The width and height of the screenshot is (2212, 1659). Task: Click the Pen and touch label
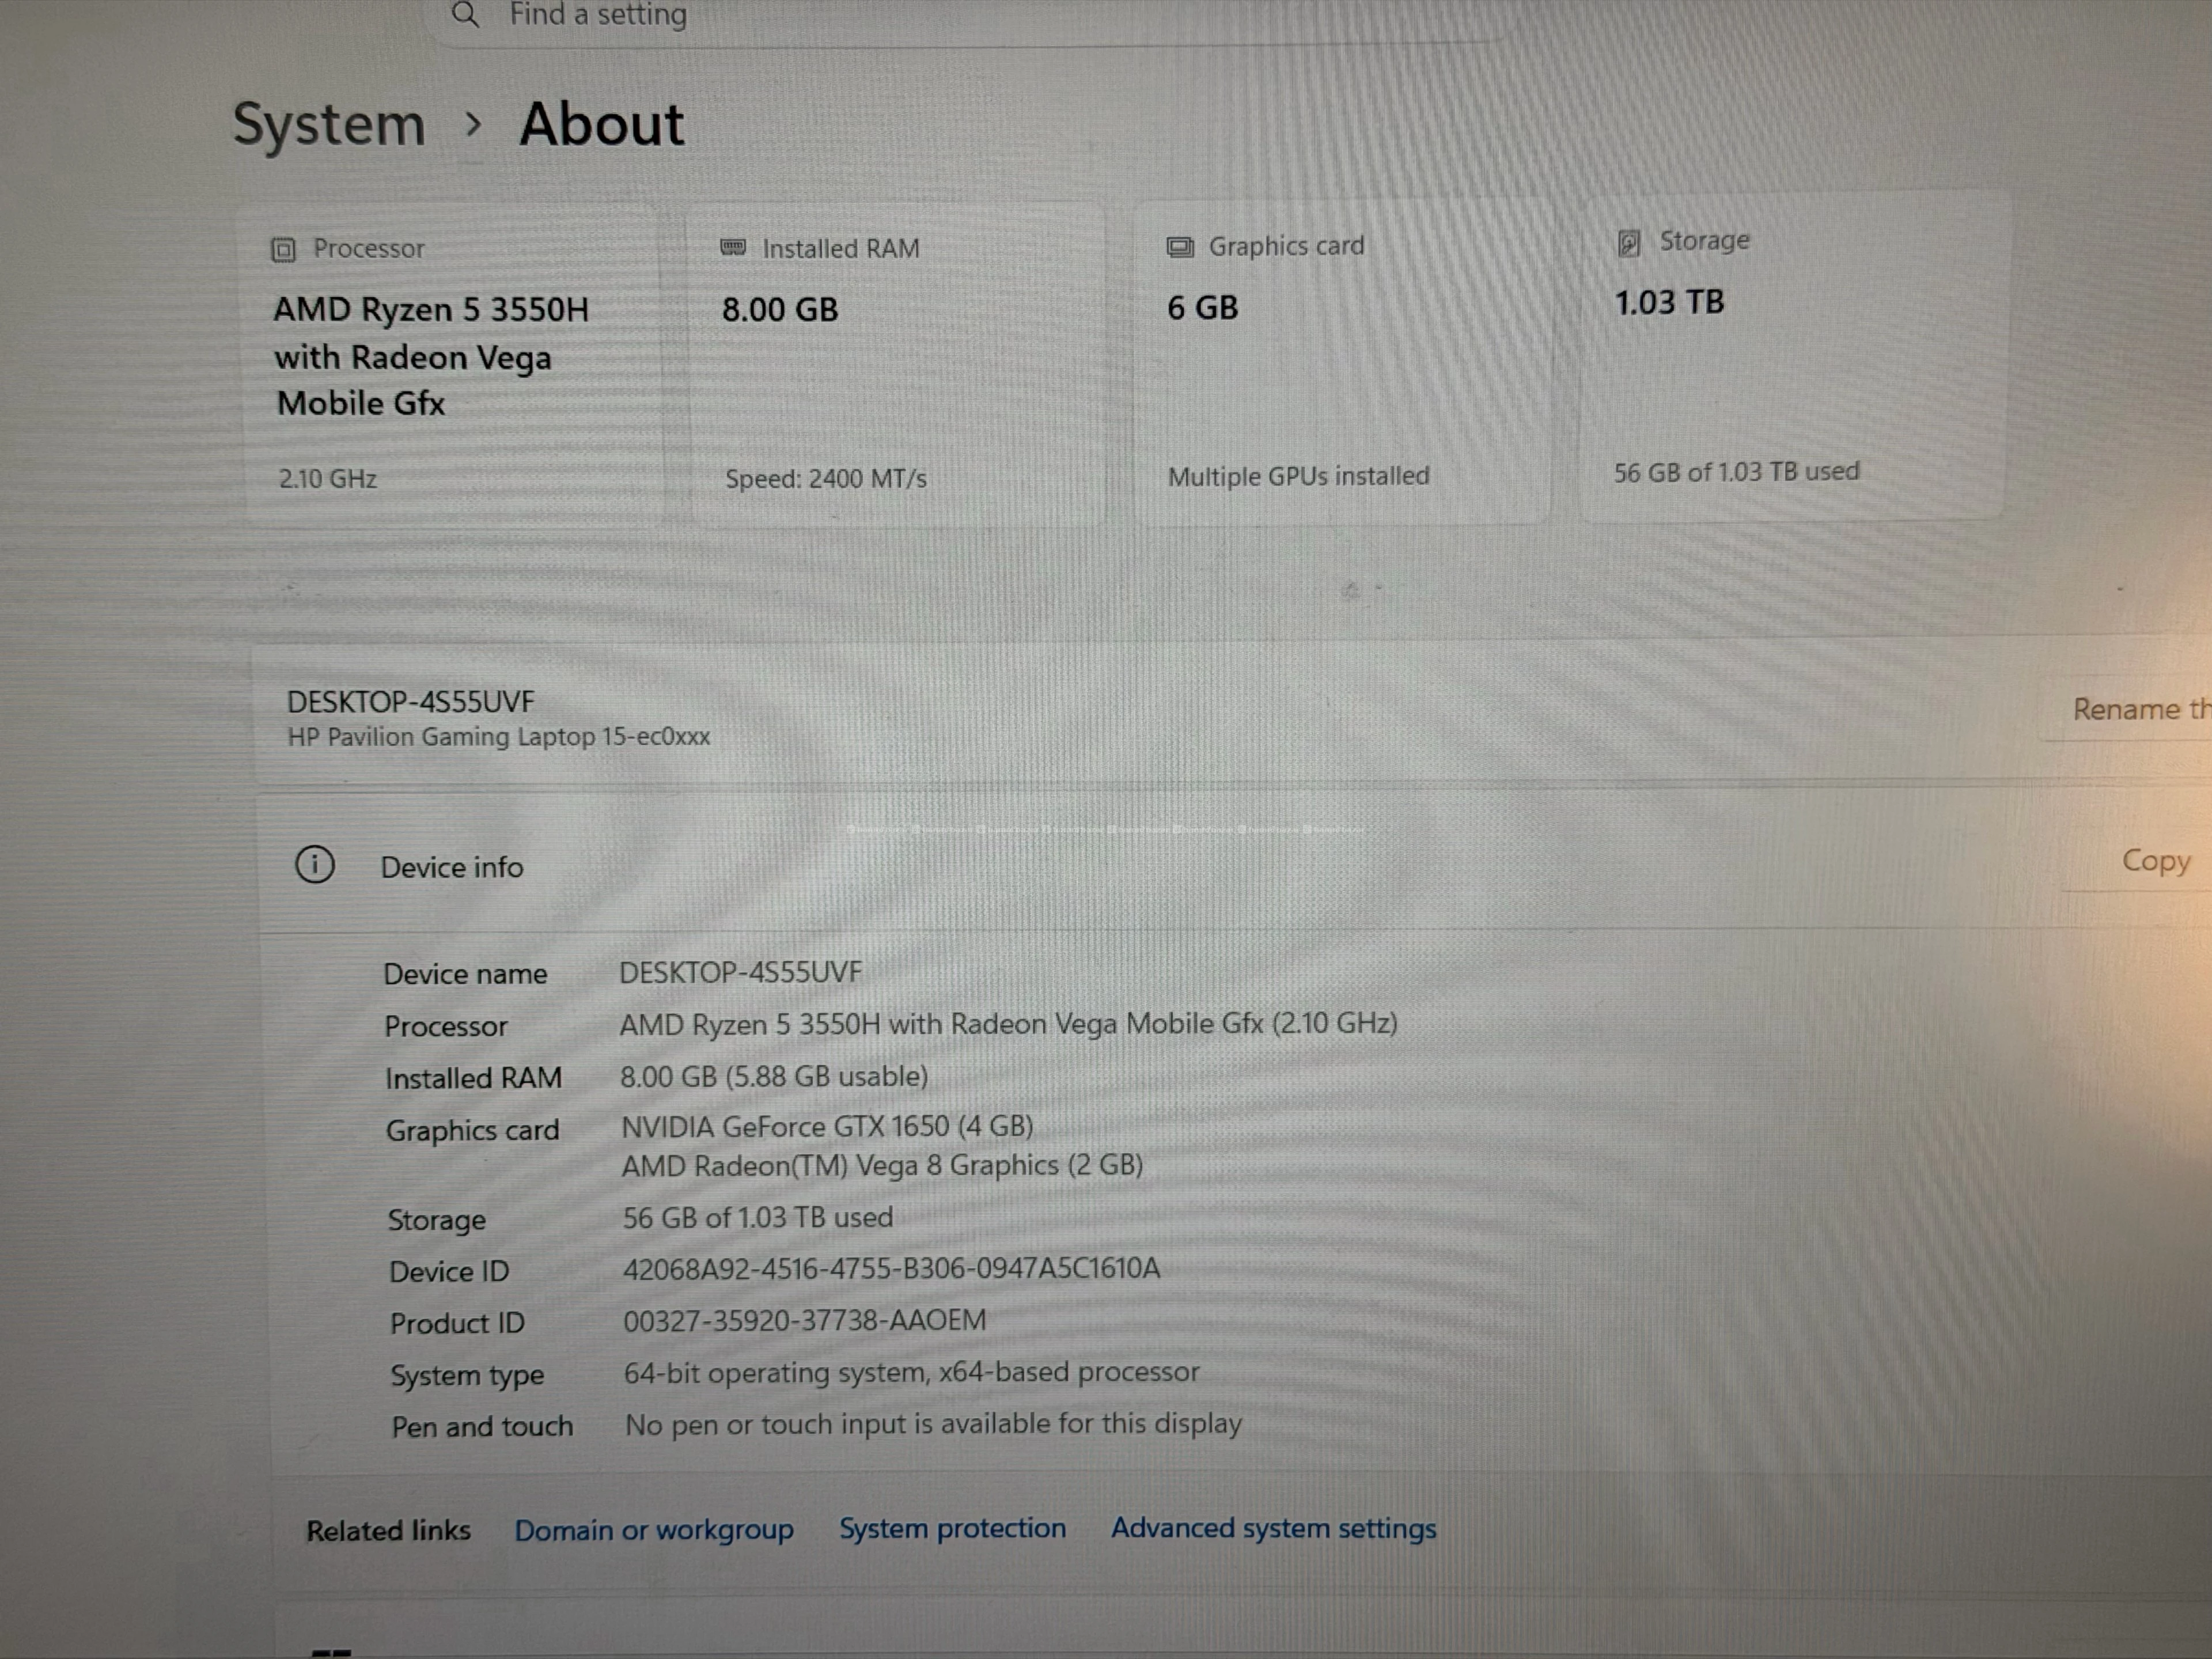pos(482,1427)
